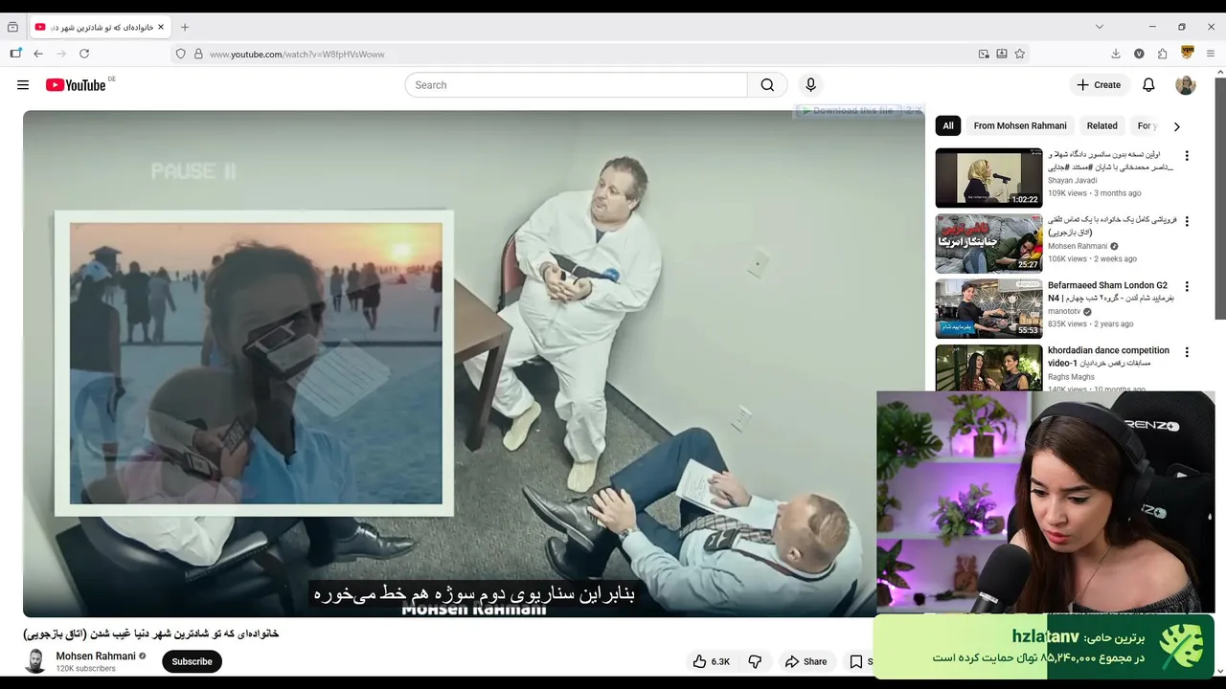The image size is (1226, 689).
Task: Dislike the video with thumbs down
Action: tap(755, 661)
